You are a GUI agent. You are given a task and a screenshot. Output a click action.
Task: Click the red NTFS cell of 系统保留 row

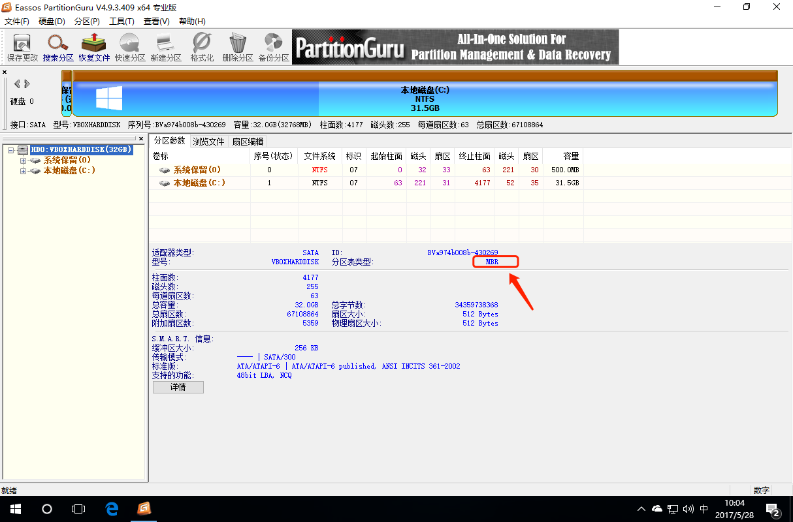[319, 170]
